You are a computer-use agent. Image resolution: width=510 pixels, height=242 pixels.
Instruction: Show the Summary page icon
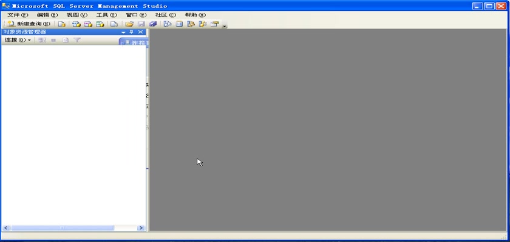[179, 24]
